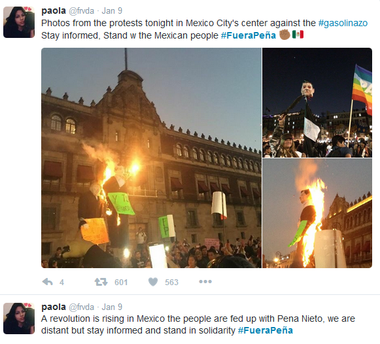This screenshot has width=380, height=344.
Task: Open the large burning effigy photo
Action: coord(151,158)
